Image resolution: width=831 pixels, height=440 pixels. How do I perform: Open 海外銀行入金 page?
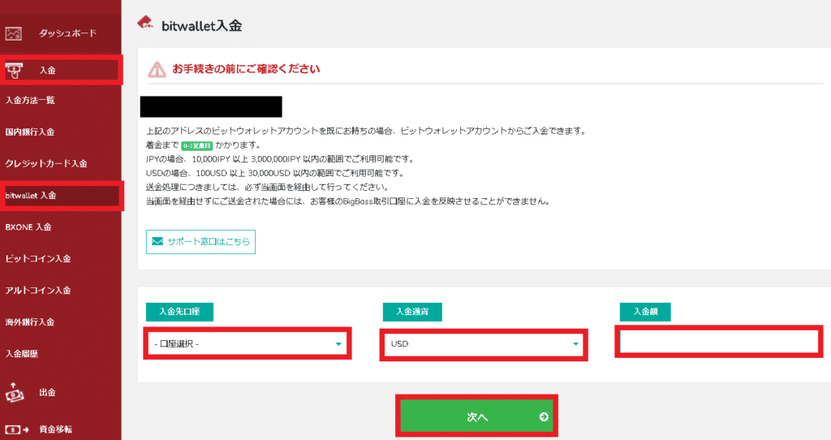click(30, 322)
